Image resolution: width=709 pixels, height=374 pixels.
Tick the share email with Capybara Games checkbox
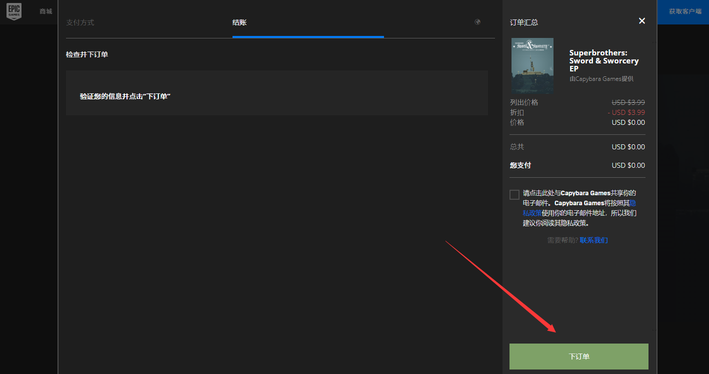514,195
